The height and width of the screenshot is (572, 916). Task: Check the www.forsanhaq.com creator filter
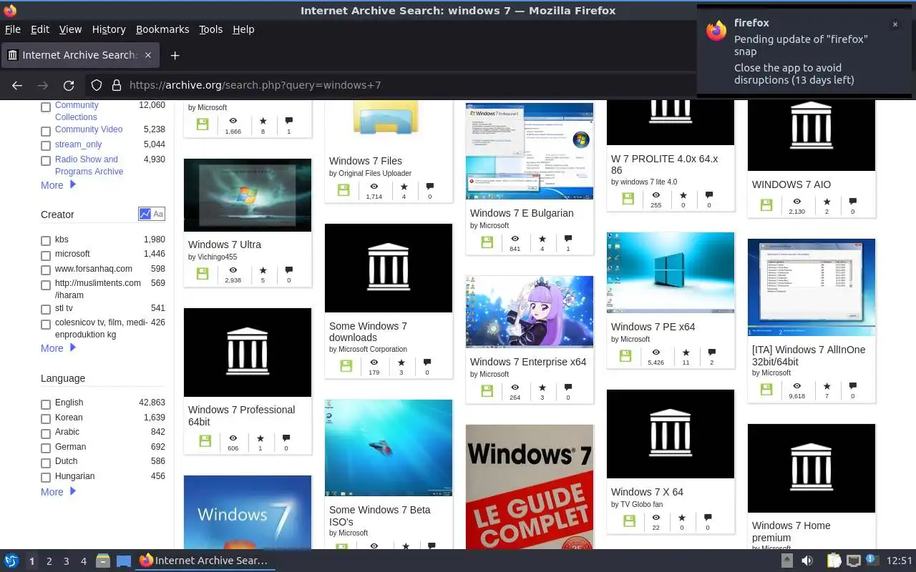coord(46,270)
